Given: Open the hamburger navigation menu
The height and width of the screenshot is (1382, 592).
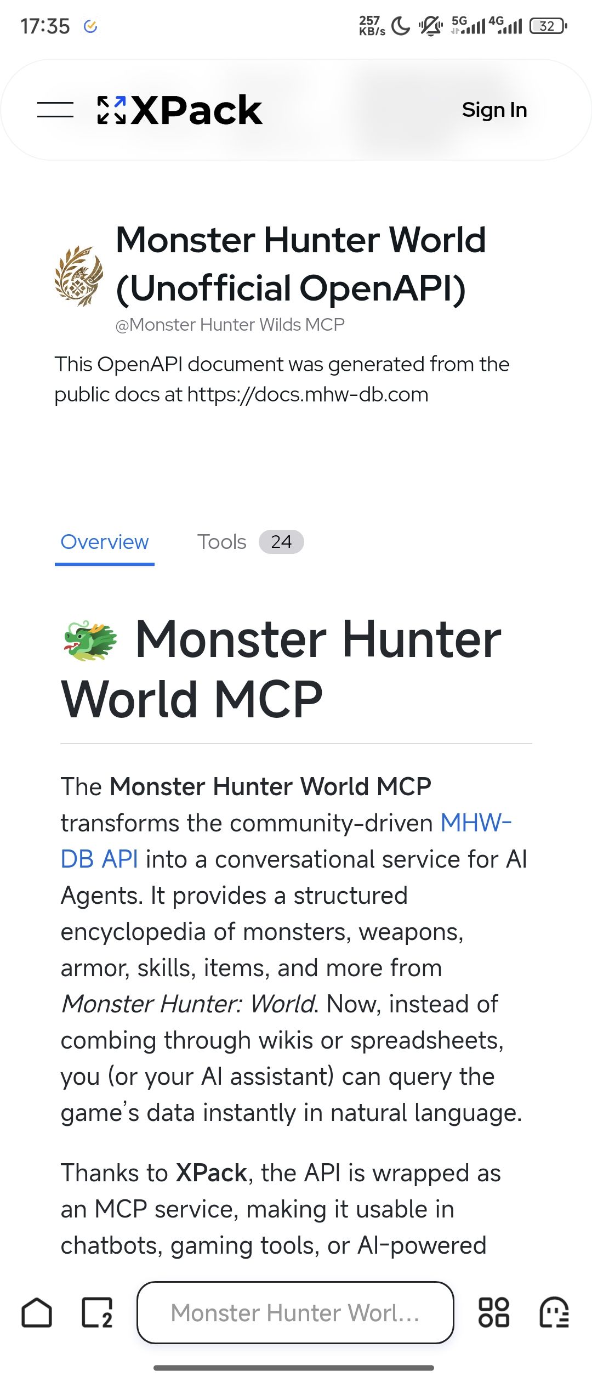Looking at the screenshot, I should (x=55, y=110).
